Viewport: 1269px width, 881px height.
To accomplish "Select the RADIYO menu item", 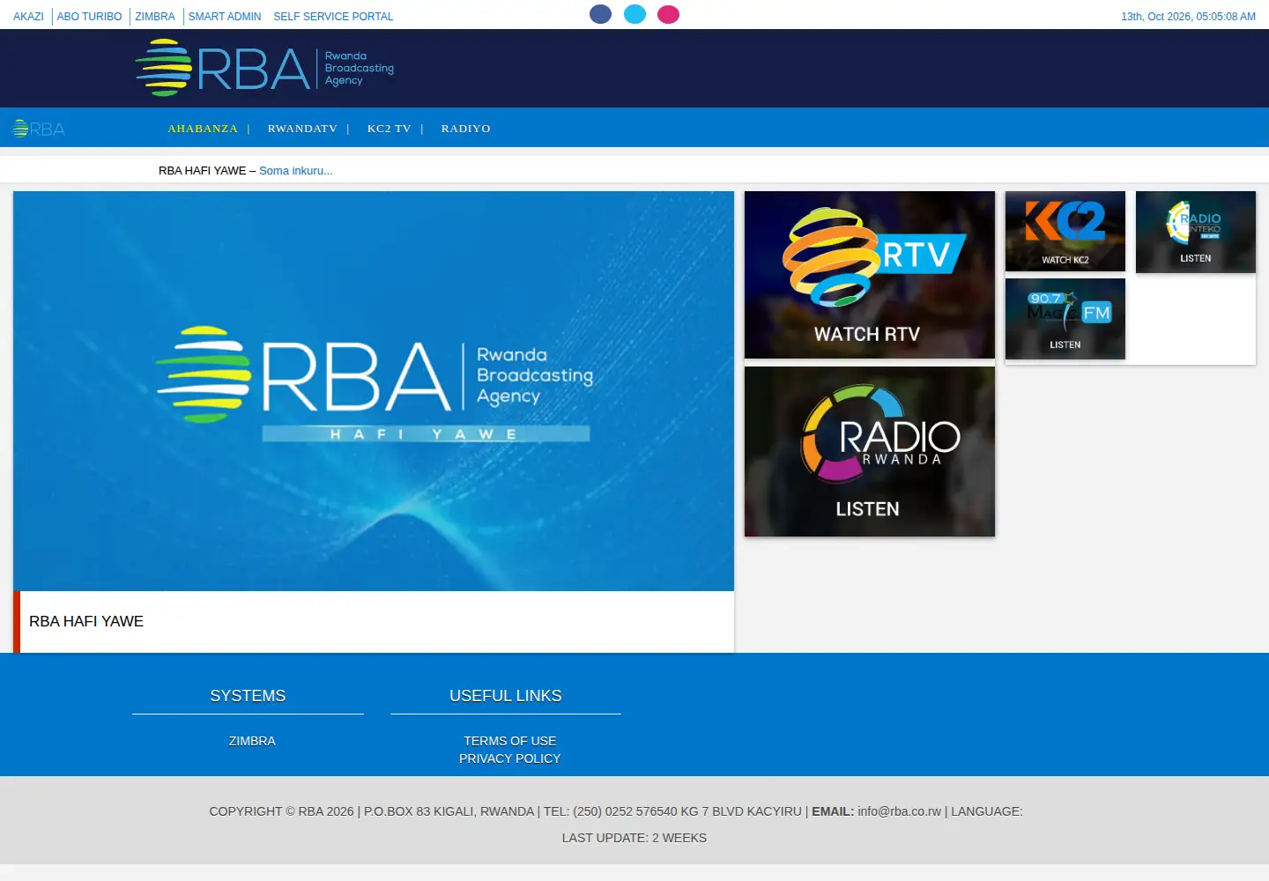I will (466, 129).
